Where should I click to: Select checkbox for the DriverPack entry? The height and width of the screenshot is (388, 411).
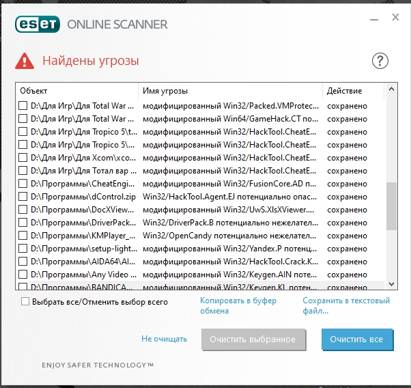click(23, 223)
